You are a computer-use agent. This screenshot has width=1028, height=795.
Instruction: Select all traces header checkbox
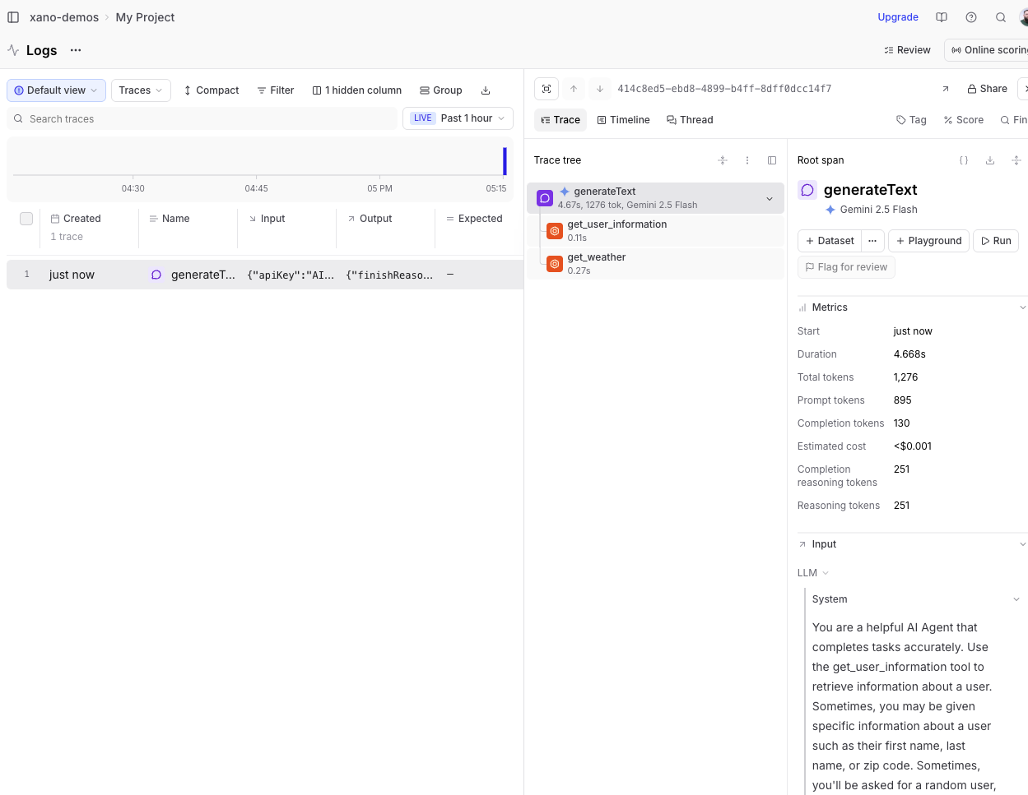pyautogui.click(x=26, y=219)
